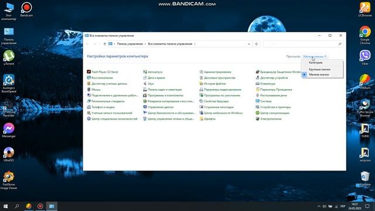375x211 pixels.
Task: Show hidden tray icons chevron
Action: click(319, 206)
